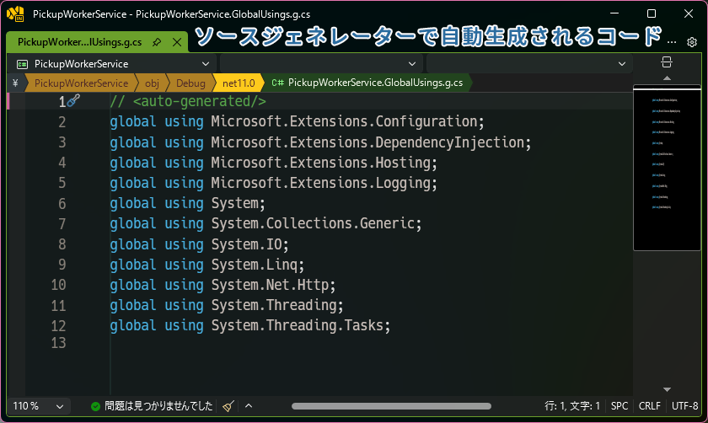Click Microsoft.Extensions.Hosting on line 4
The height and width of the screenshot is (423, 708).
coord(321,163)
